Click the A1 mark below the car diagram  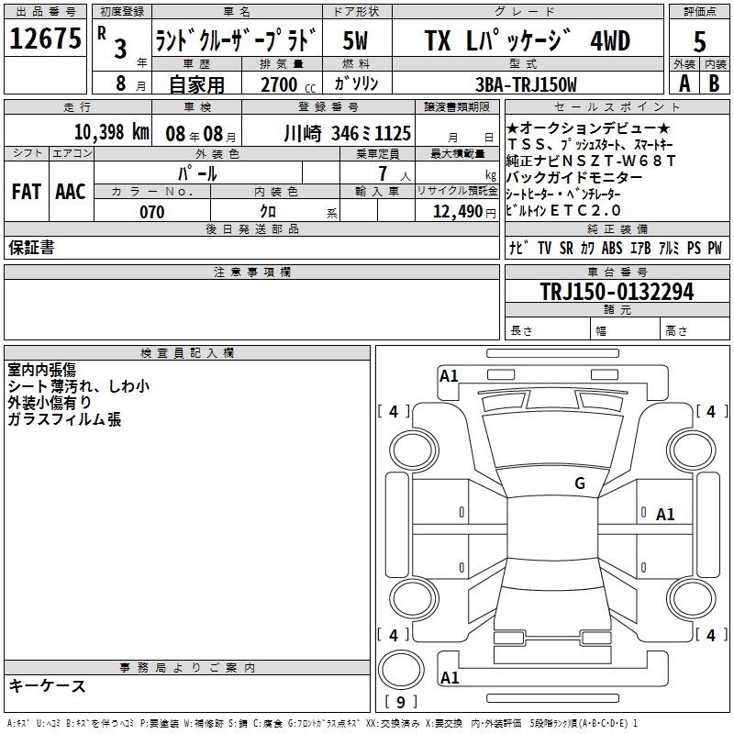click(x=449, y=678)
